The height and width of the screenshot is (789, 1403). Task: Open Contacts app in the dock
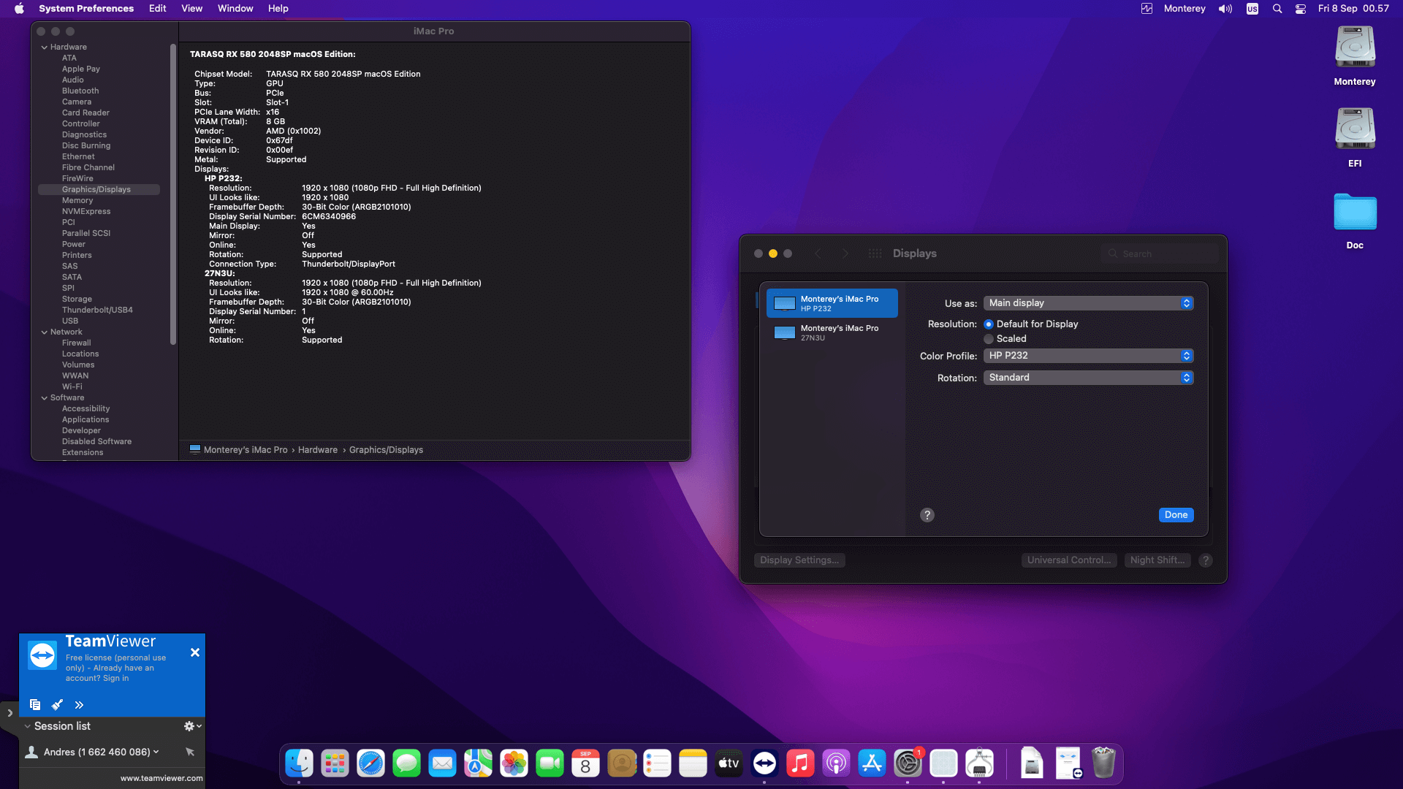[621, 763]
